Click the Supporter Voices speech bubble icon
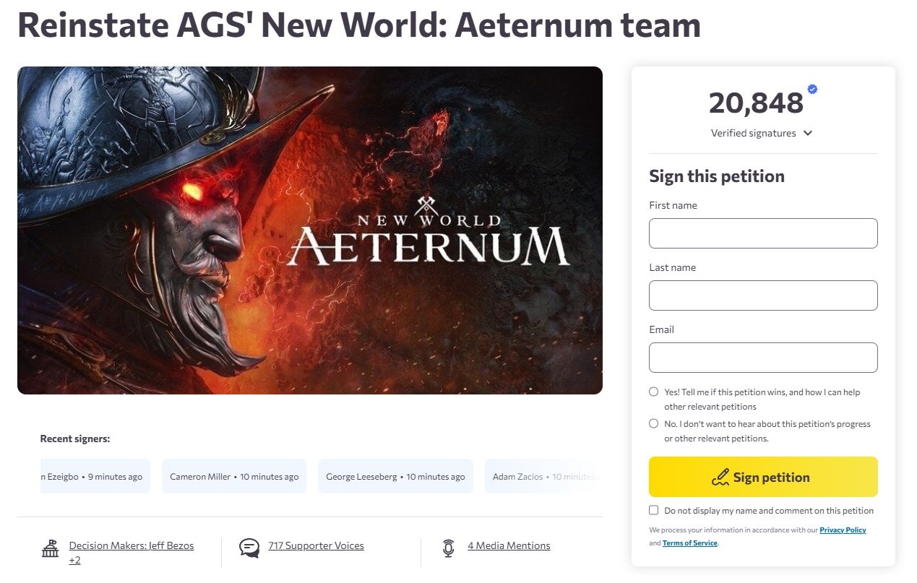The image size is (917, 583). coord(249,548)
